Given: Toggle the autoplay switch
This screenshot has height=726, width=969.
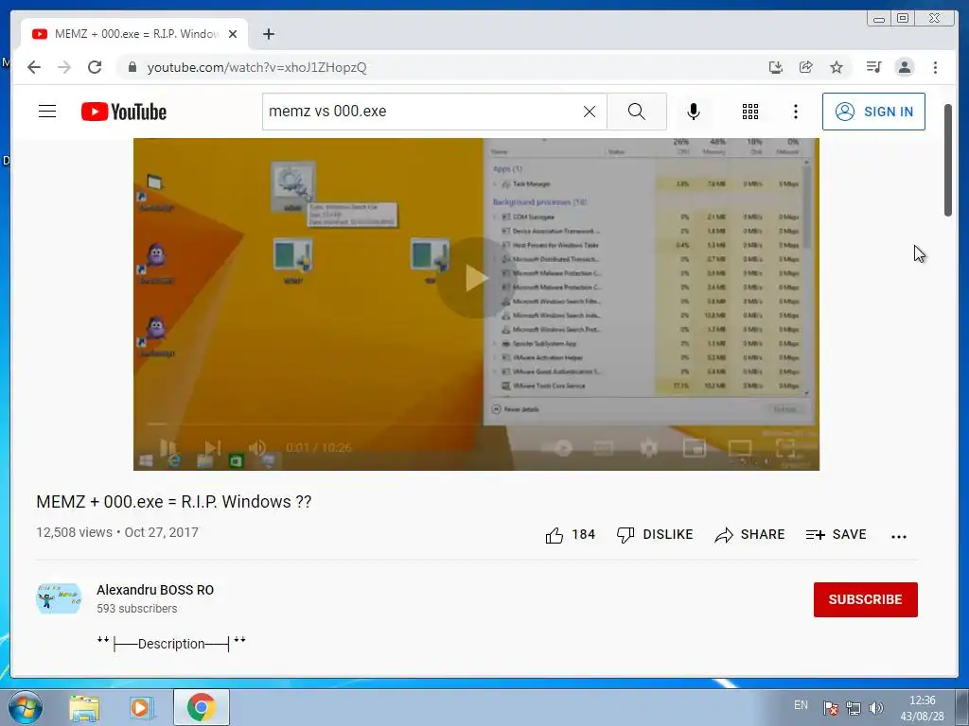Looking at the screenshot, I should [x=556, y=447].
